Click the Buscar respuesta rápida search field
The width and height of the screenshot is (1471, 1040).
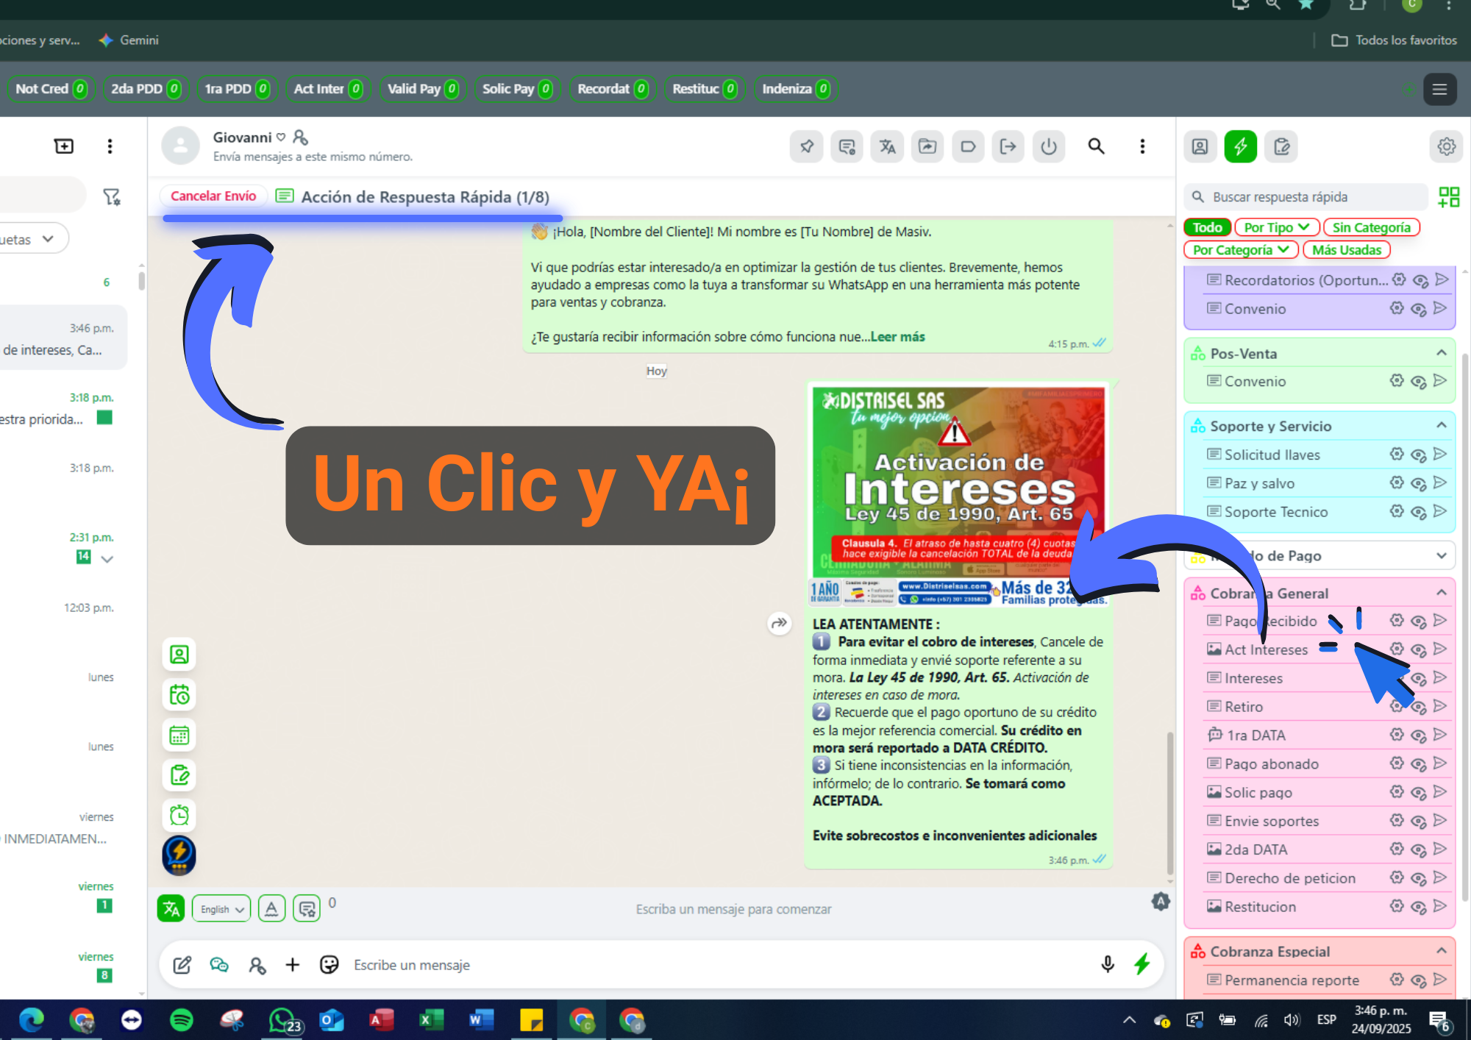1304,196
